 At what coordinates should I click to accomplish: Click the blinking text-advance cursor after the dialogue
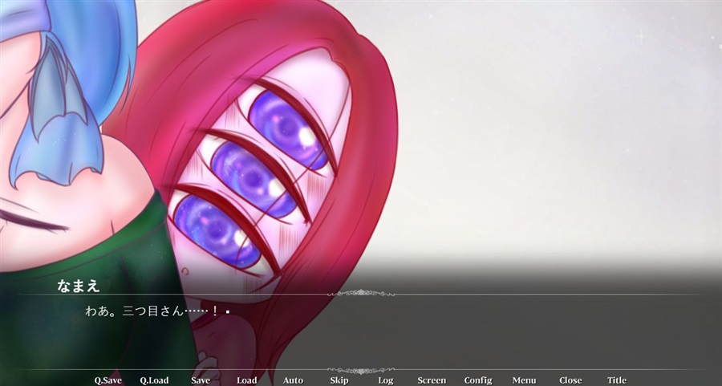(228, 312)
